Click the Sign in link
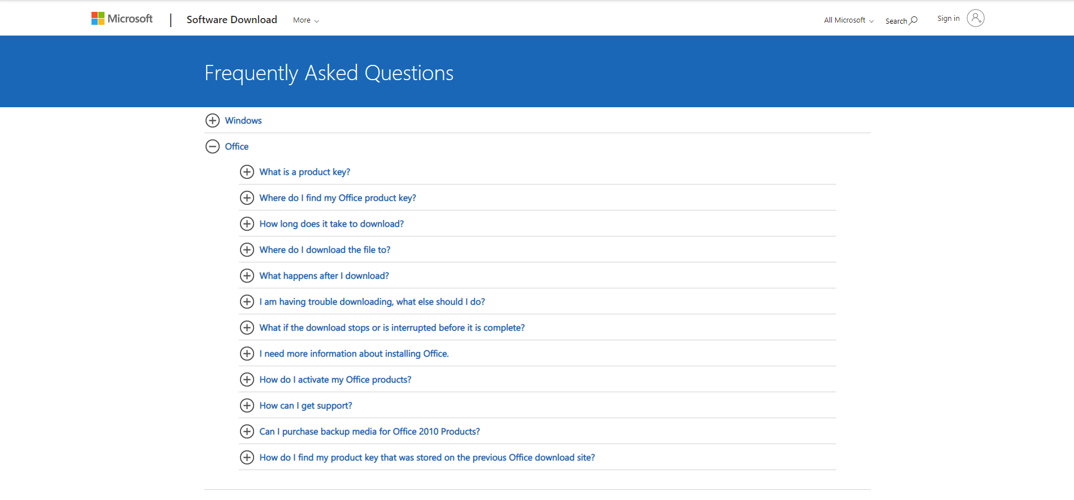 pos(948,19)
